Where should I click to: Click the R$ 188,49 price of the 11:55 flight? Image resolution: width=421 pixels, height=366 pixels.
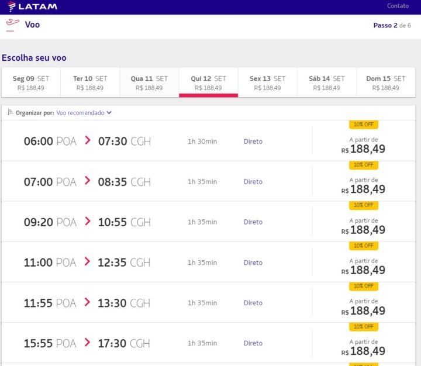tap(363, 310)
